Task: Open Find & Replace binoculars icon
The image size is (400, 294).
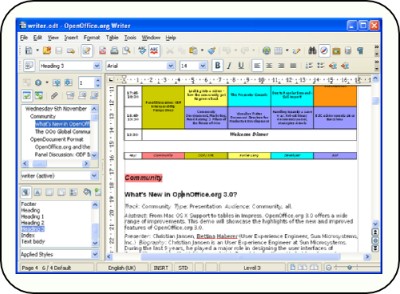Action: tap(312, 50)
